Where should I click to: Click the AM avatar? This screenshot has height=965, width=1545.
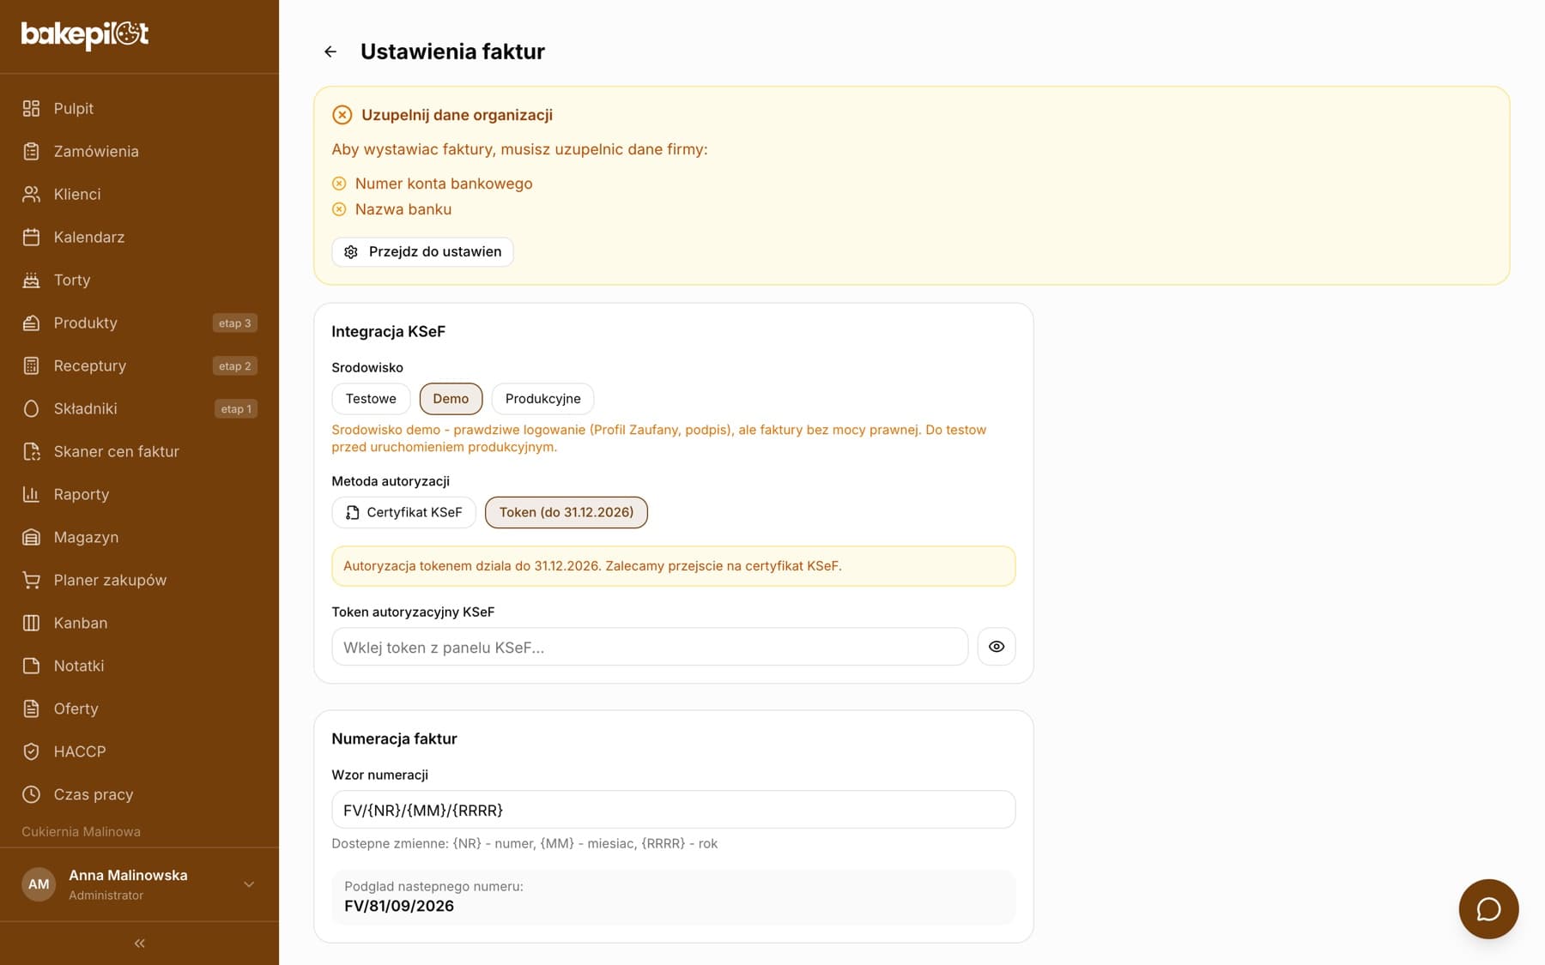pos(39,884)
